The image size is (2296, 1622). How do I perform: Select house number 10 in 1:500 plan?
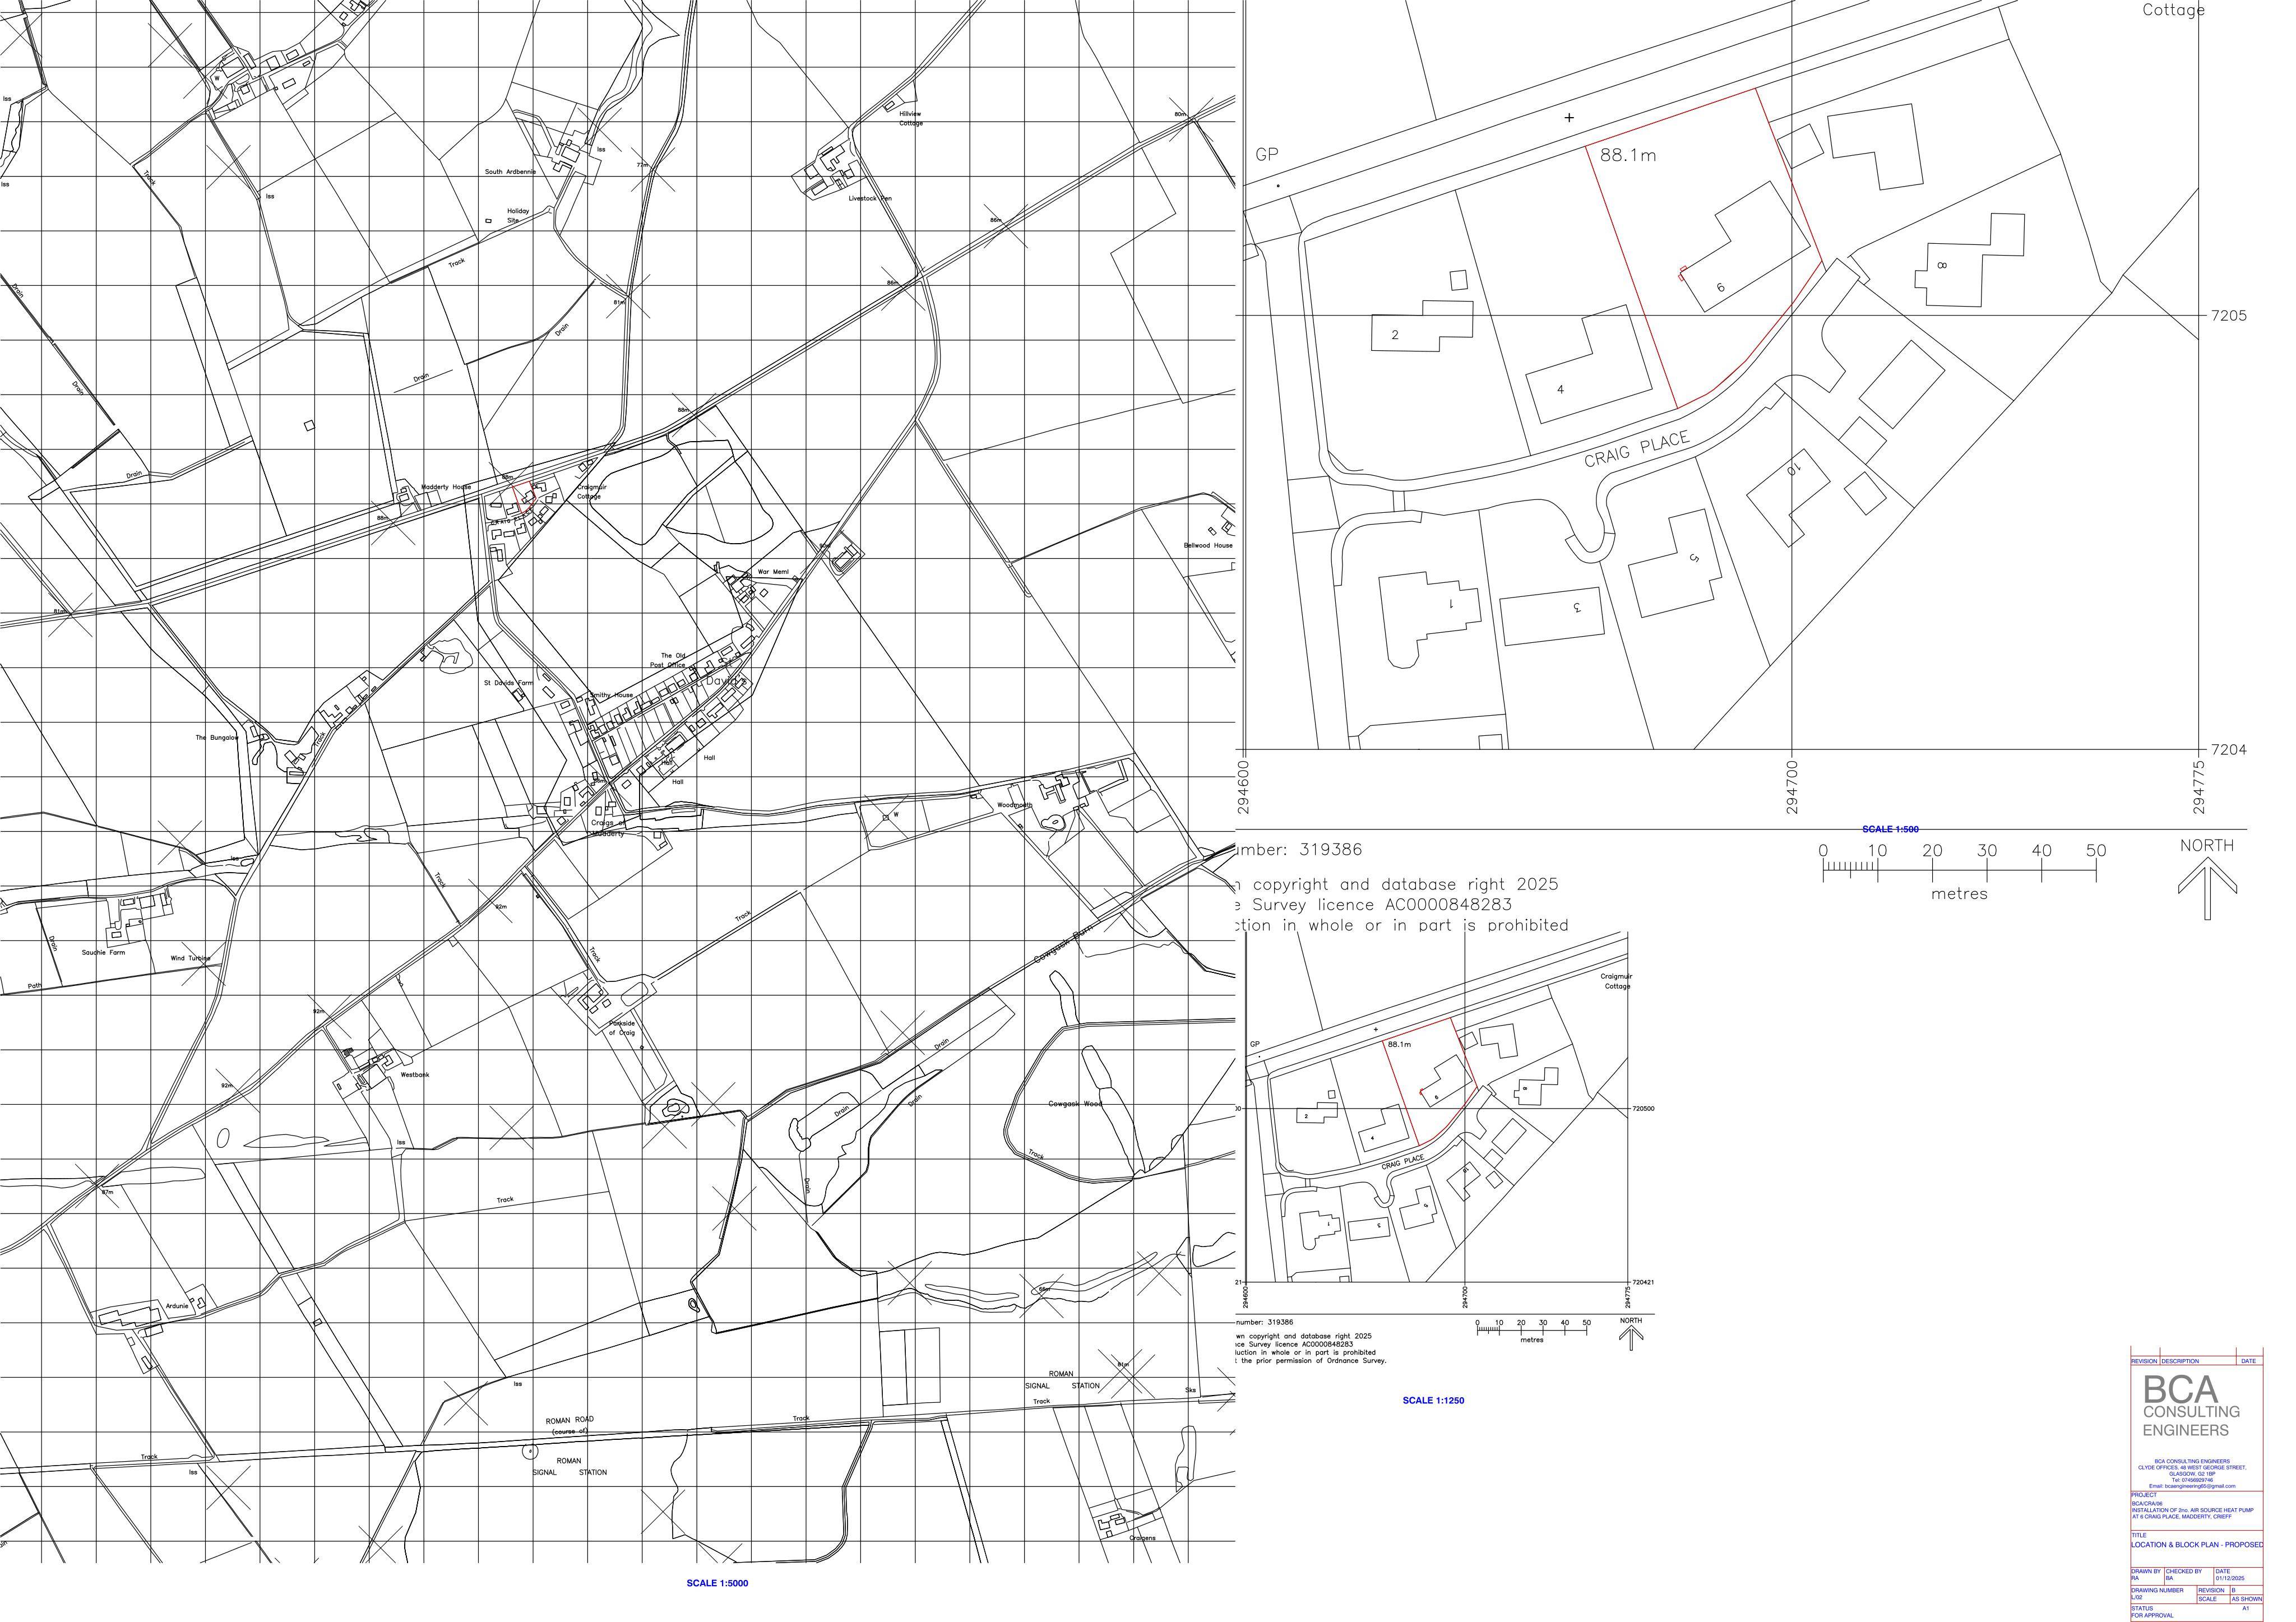pos(1793,469)
